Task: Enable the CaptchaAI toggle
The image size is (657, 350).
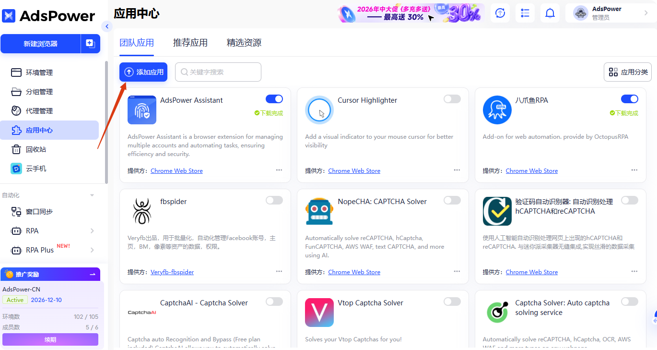Action: (x=274, y=302)
